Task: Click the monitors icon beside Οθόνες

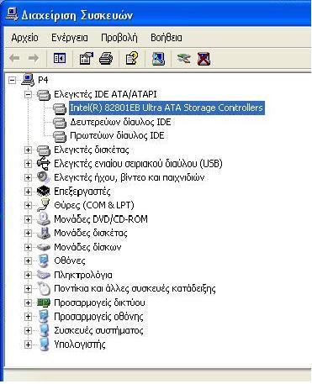Action: tap(44, 260)
